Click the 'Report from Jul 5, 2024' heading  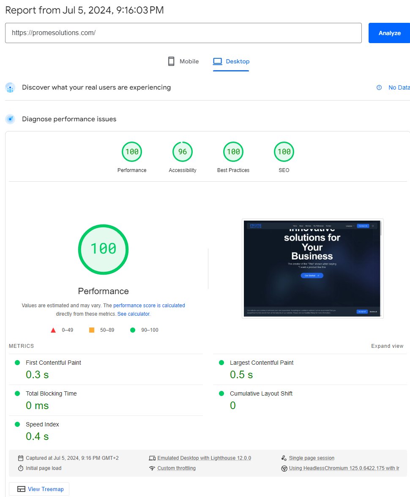coord(85,10)
